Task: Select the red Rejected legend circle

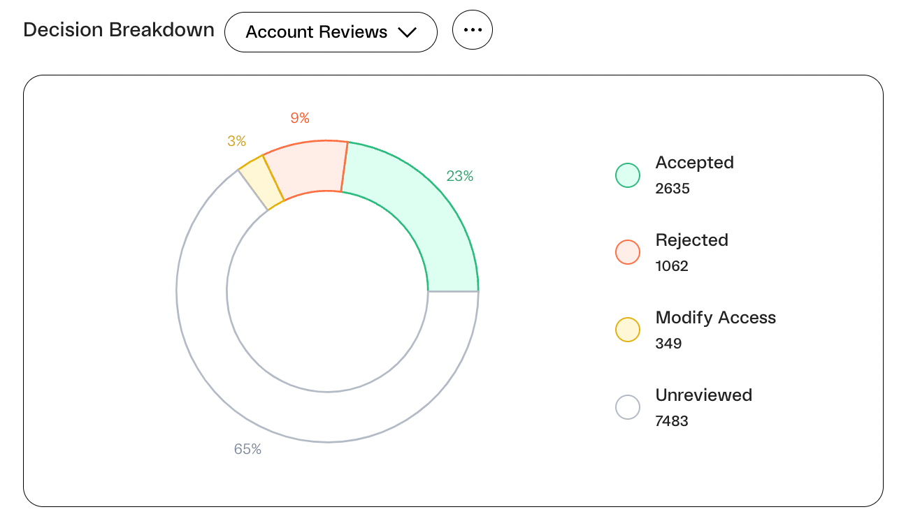Action: coord(628,252)
